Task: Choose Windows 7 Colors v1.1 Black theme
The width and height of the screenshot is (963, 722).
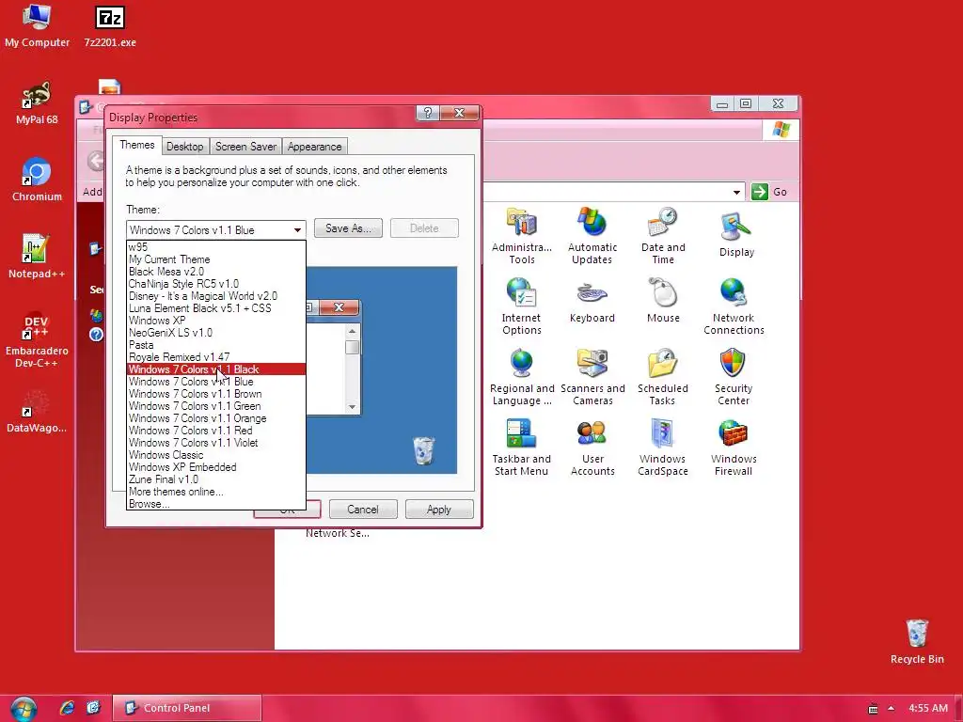Action: [216, 369]
